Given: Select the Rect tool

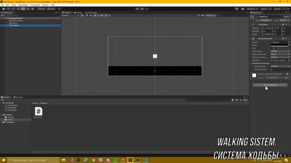Looking at the screenshot, I should pyautogui.click(x=23, y=9).
